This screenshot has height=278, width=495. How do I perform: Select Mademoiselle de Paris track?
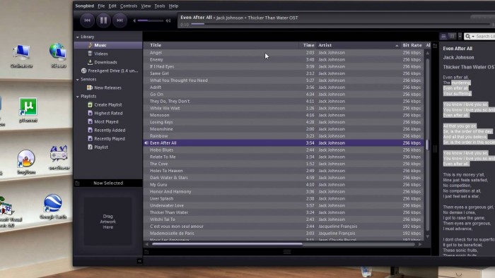click(283, 234)
